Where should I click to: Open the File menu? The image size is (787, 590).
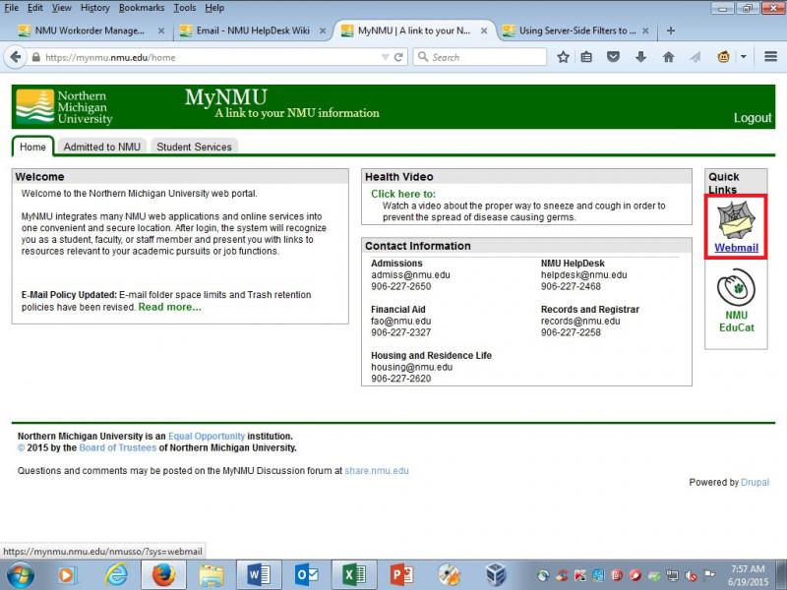point(11,8)
